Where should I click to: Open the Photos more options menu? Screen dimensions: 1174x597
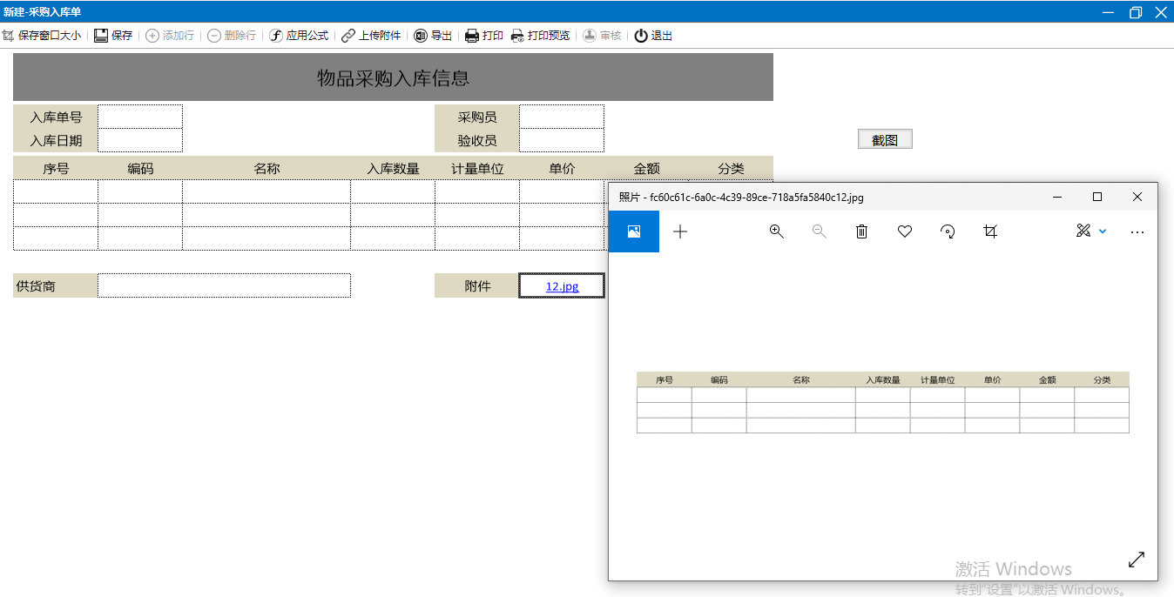tap(1137, 232)
